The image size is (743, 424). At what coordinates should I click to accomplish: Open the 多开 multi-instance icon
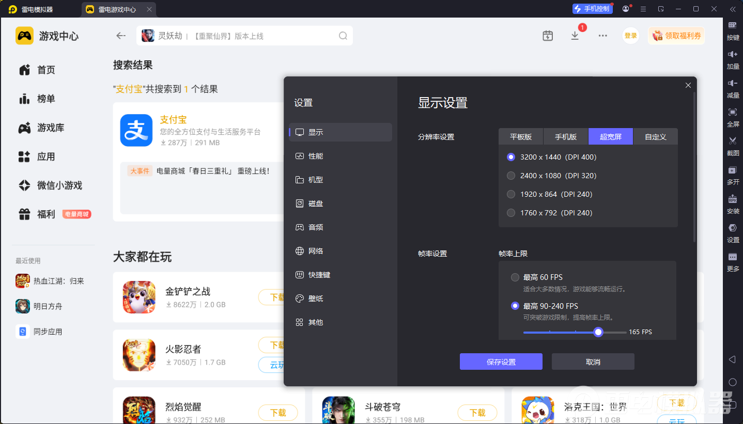733,170
